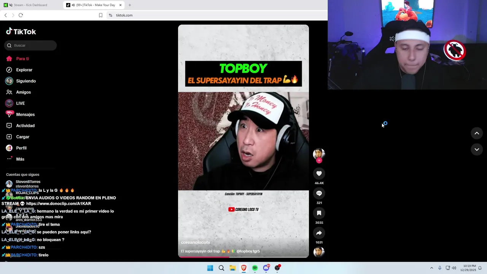Click the Brave browser taskbar icon
Viewport: 487px width, 274px height.
(243, 268)
